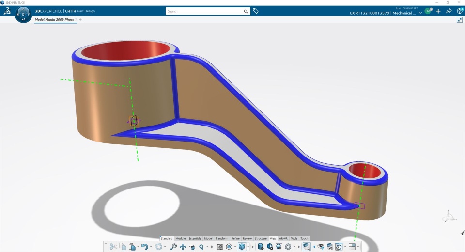Switch to the Model tab
Viewport: 465px width, 252px height.
click(208, 238)
